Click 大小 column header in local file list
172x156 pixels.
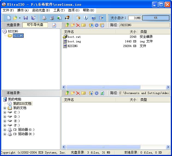click(x=127, y=100)
